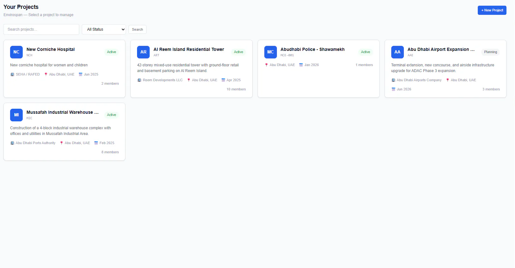Click calendar icon beside Feb 2025
The height and width of the screenshot is (268, 515).
point(96,143)
